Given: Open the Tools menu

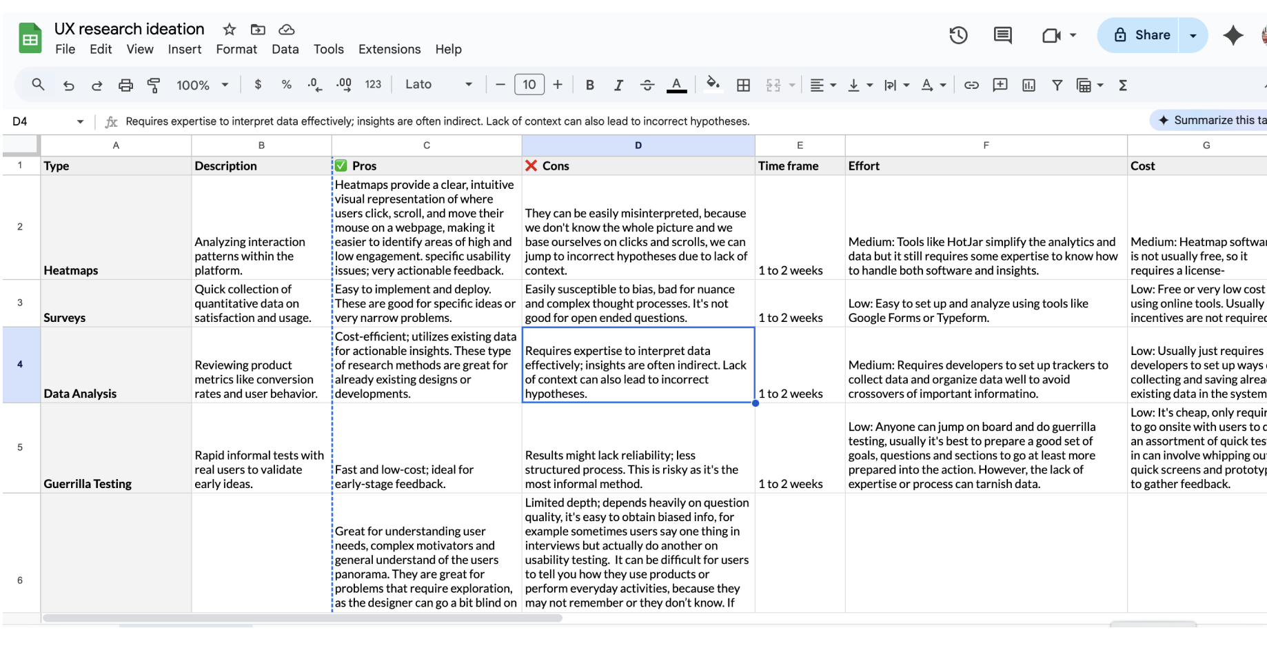Looking at the screenshot, I should coord(329,49).
